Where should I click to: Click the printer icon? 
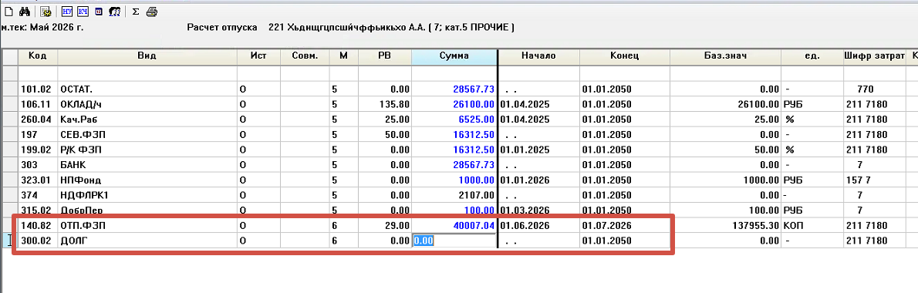coord(152,11)
